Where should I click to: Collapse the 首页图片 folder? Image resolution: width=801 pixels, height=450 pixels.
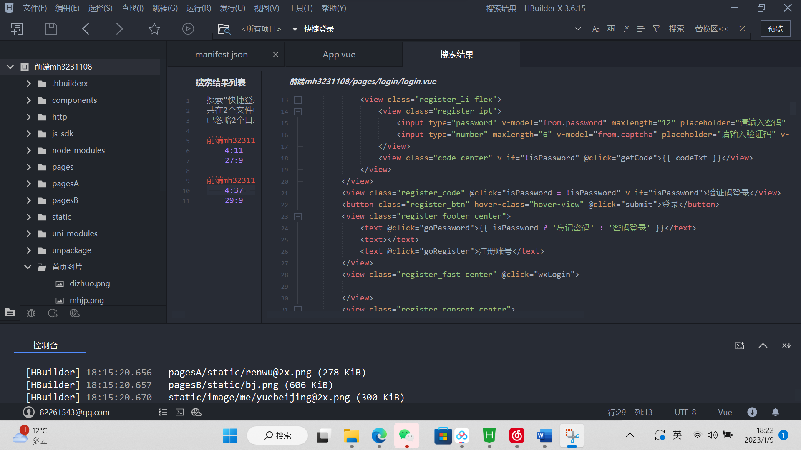[x=28, y=267]
